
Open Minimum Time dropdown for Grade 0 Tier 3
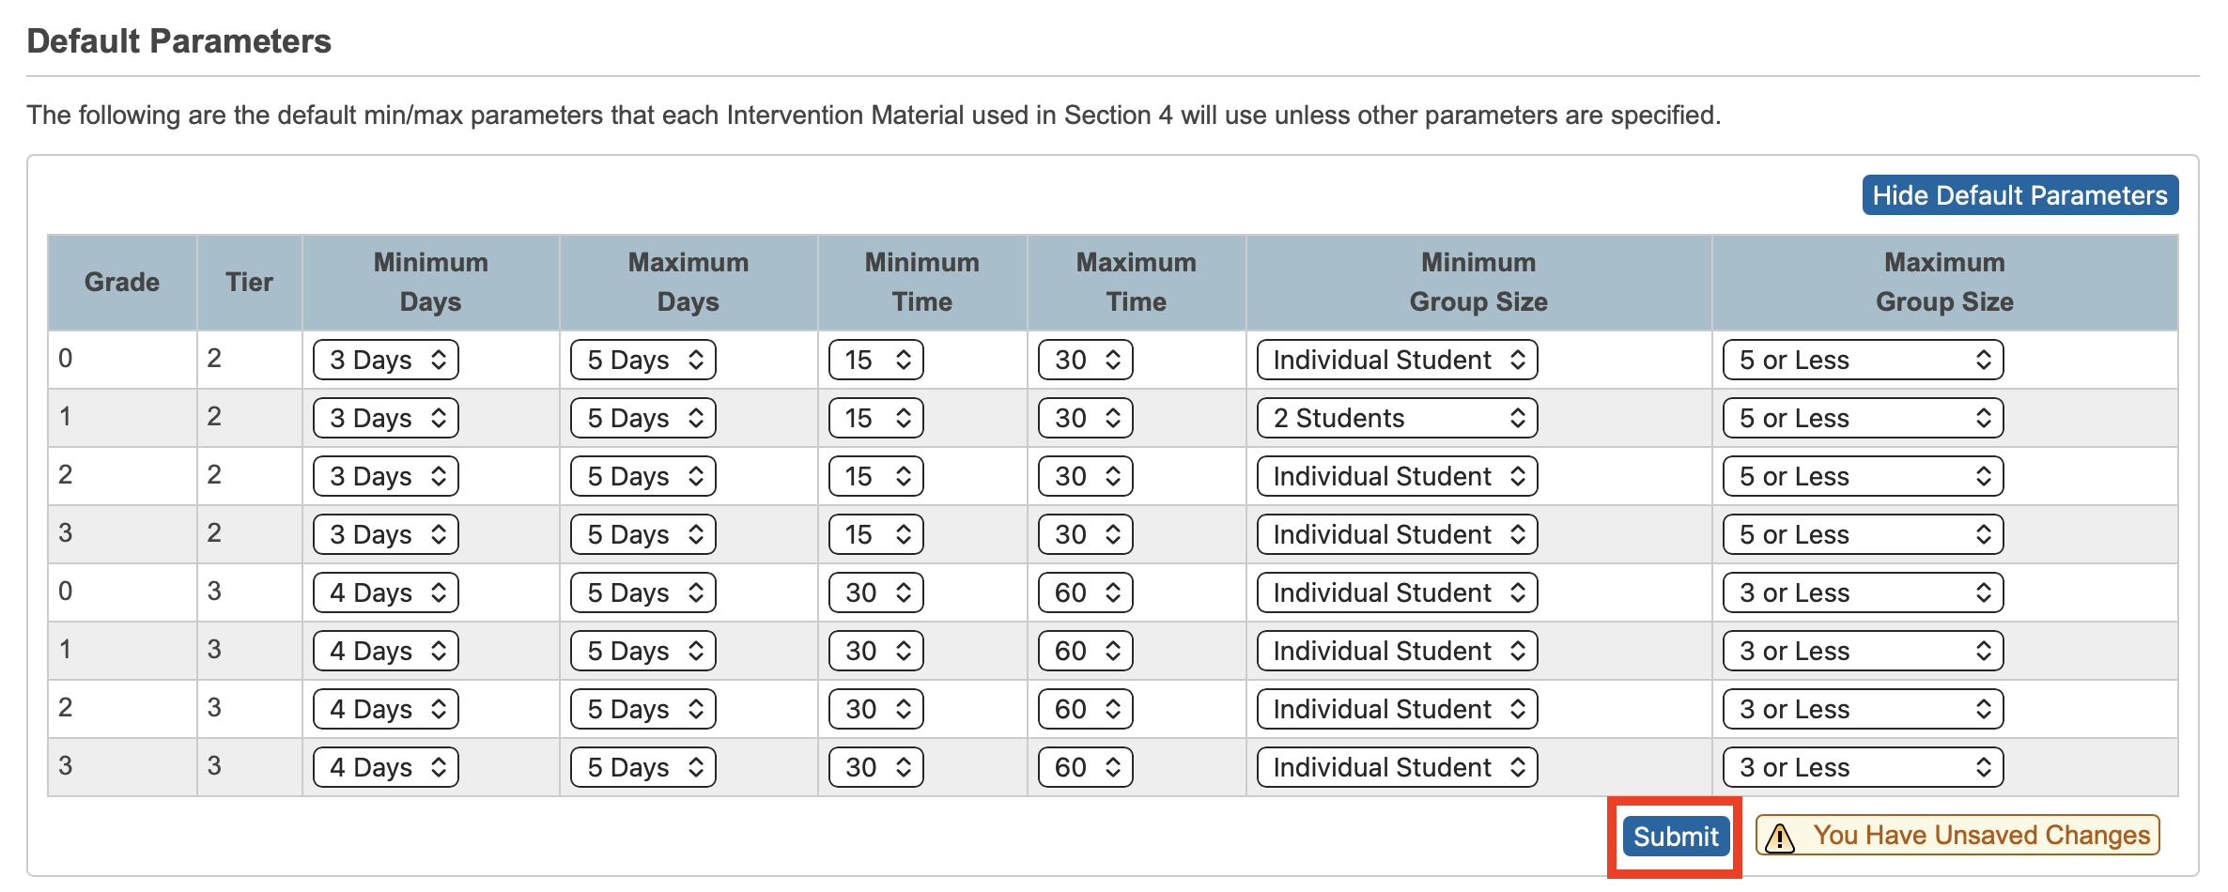tap(875, 592)
